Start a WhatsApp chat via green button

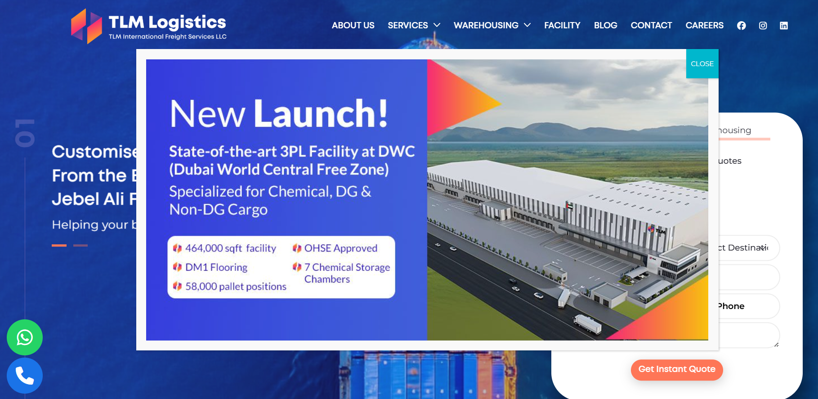[25, 337]
